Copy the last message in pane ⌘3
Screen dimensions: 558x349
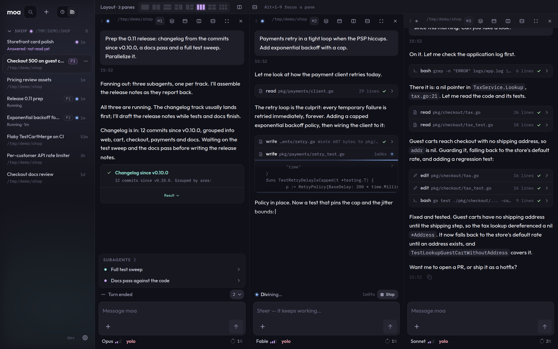click(429, 277)
